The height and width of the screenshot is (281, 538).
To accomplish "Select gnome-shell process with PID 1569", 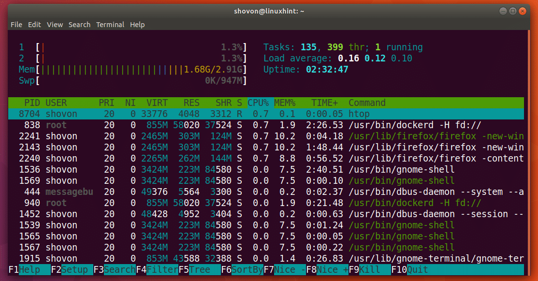I will coord(266,180).
